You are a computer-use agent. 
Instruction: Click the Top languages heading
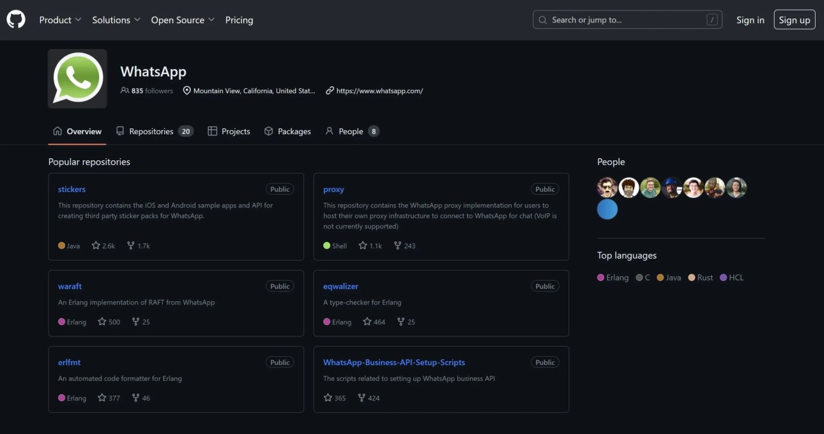coord(627,255)
